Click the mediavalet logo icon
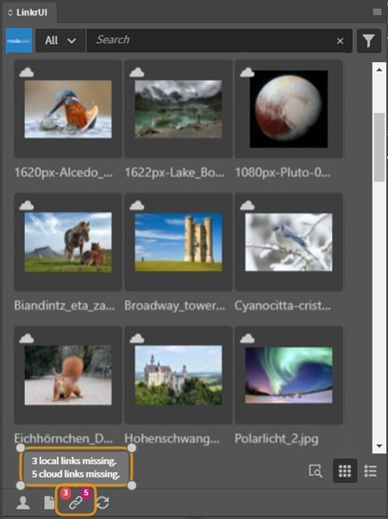The image size is (388, 519). 19,41
